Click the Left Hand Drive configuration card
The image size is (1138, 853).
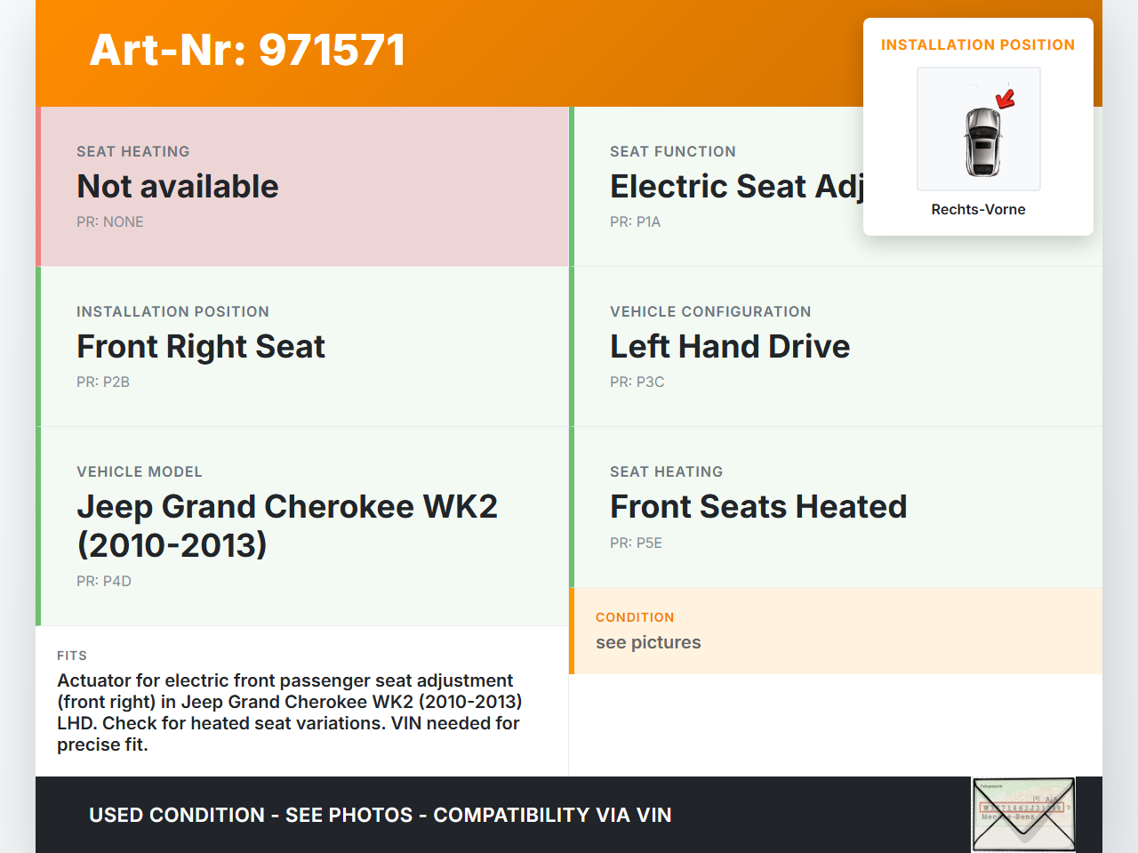coord(836,347)
